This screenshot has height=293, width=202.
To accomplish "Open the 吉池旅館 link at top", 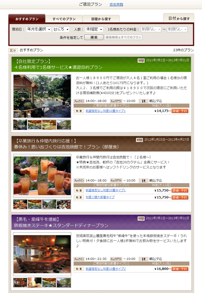I will click(x=116, y=4).
